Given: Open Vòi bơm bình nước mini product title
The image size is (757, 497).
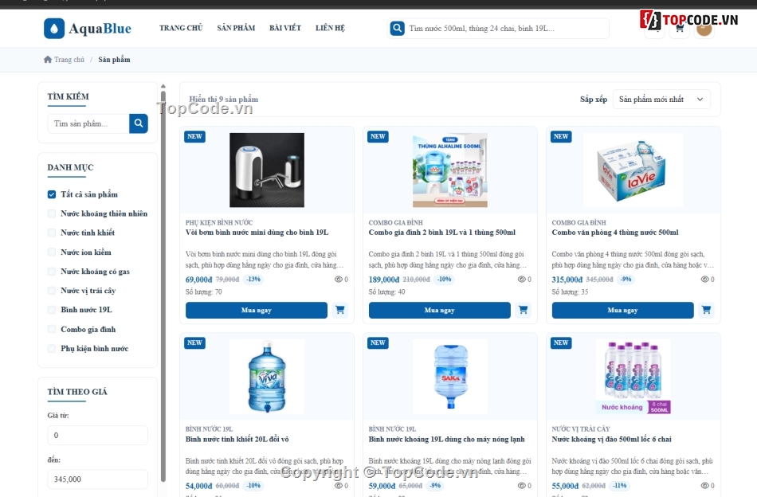Looking at the screenshot, I should click(x=257, y=233).
